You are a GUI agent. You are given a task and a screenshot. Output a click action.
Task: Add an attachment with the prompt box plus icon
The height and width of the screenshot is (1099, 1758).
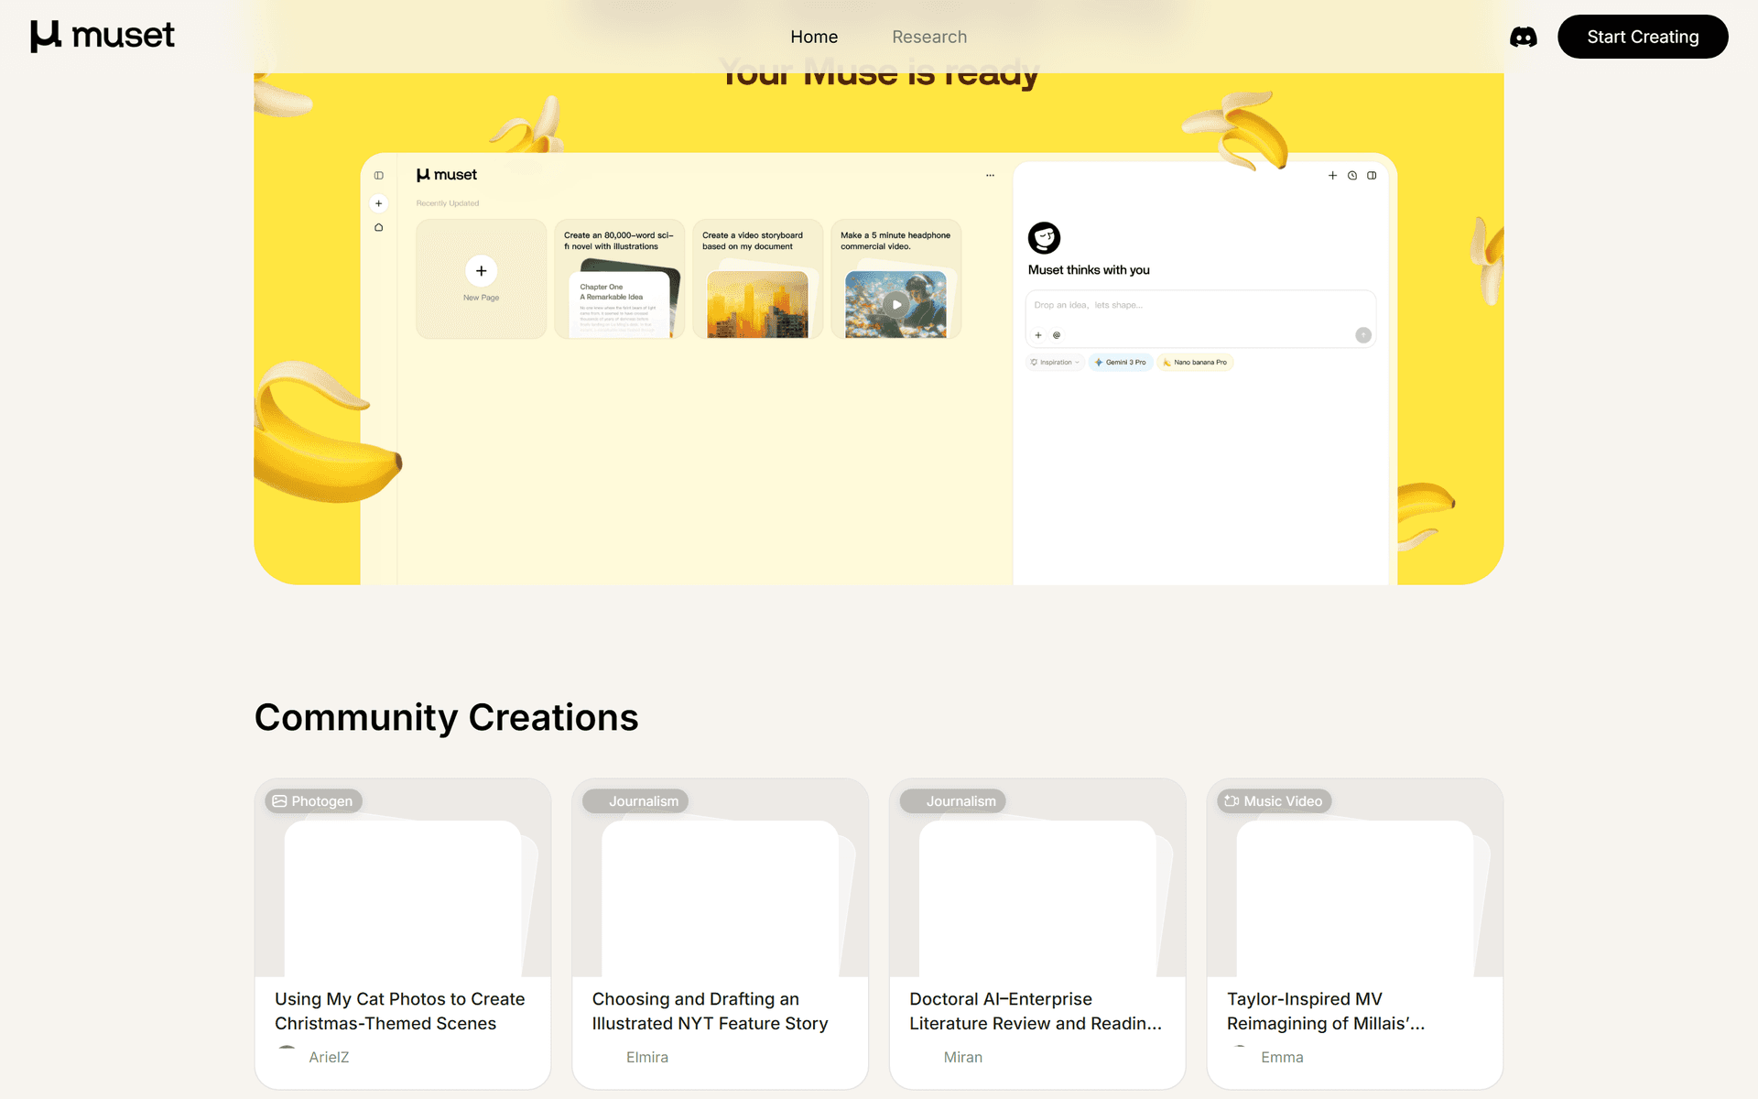pyautogui.click(x=1038, y=335)
